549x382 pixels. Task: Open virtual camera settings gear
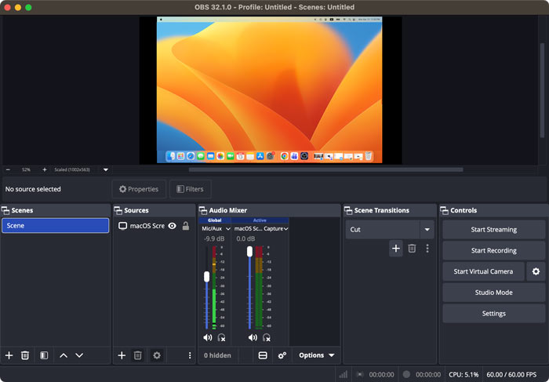coord(536,271)
